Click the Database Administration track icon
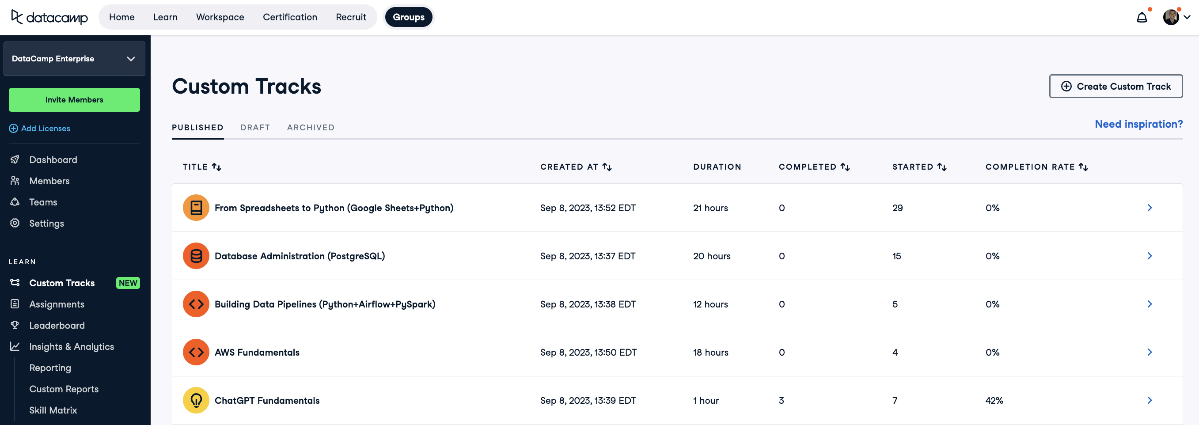This screenshot has width=1199, height=425. [x=196, y=256]
